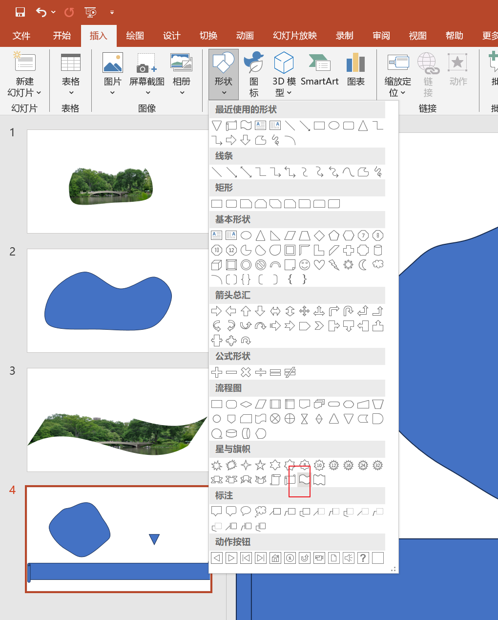Select the cloud callout shape
Image resolution: width=498 pixels, height=620 pixels.
point(261,512)
